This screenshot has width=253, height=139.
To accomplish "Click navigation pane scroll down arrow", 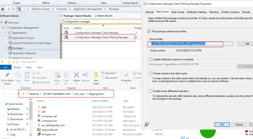I will 31,134.
